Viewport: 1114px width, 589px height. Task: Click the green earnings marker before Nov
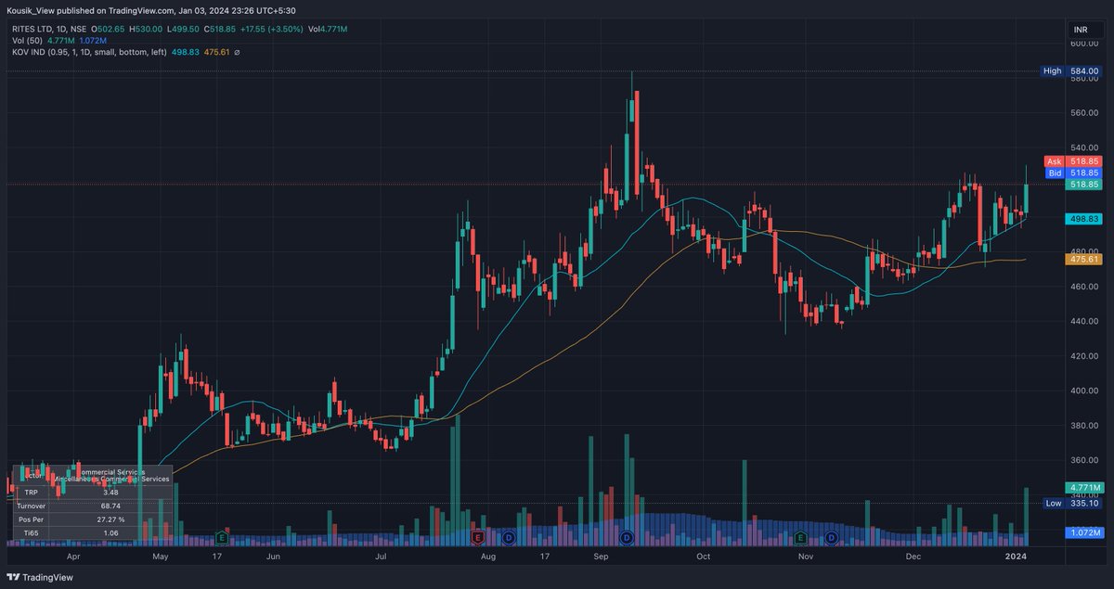pyautogui.click(x=801, y=537)
